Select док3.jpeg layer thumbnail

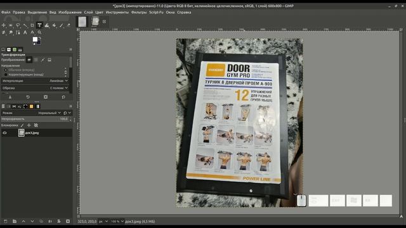tap(21, 133)
